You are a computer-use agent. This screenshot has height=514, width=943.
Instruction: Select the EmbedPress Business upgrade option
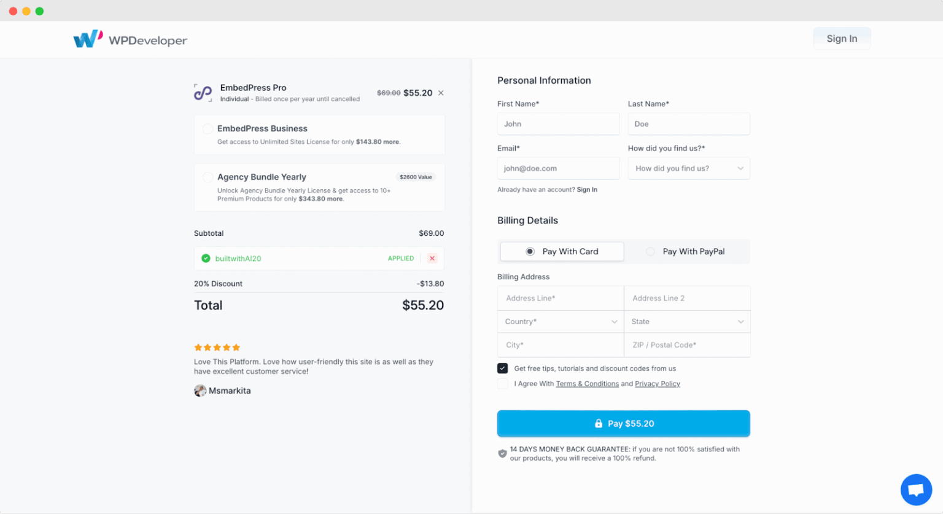pos(208,129)
